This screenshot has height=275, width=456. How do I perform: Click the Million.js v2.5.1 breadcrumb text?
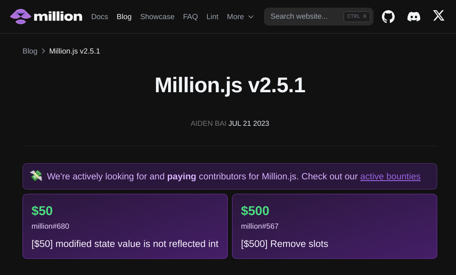coord(75,51)
